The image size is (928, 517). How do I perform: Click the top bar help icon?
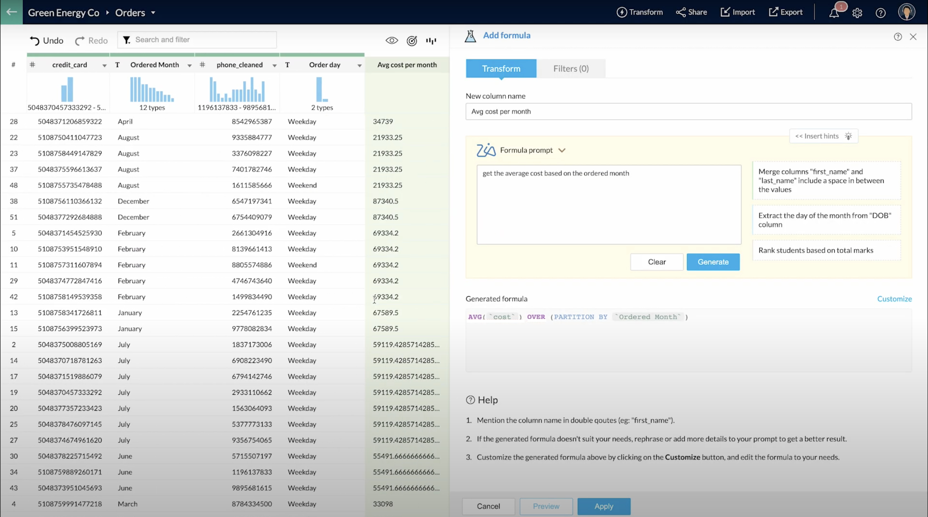pos(880,13)
